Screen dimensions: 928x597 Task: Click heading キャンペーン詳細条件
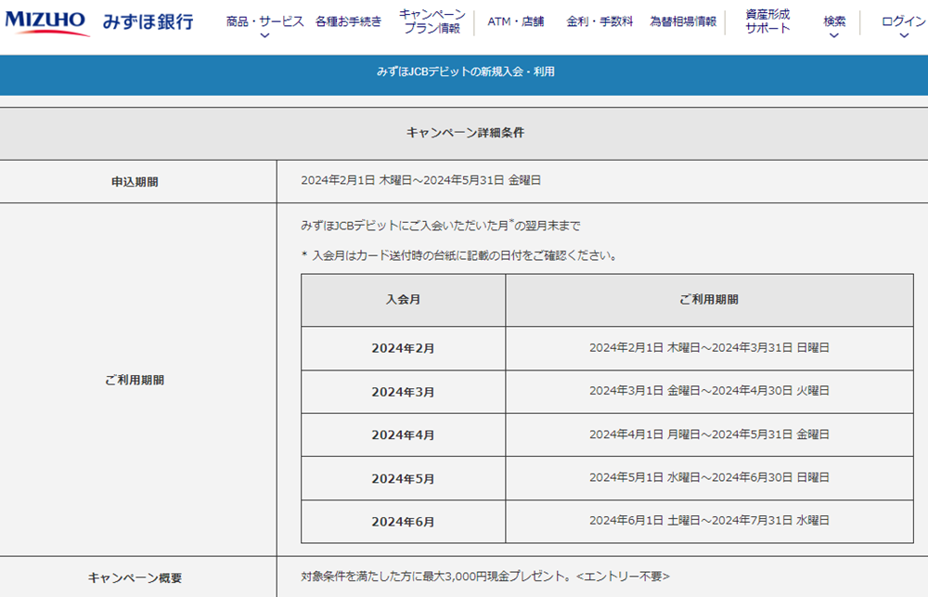click(x=465, y=133)
